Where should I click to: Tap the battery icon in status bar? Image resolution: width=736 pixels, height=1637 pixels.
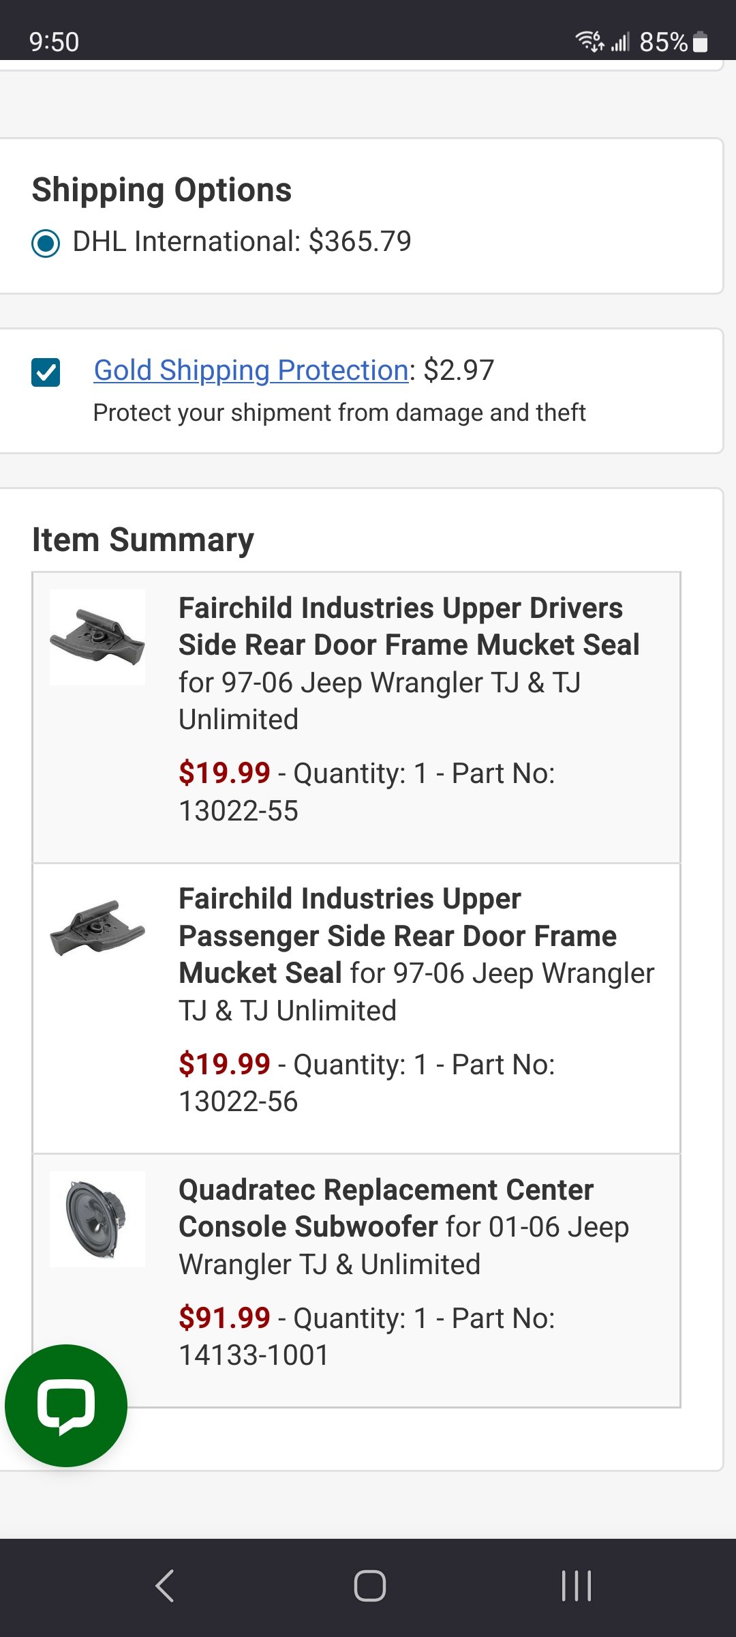700,42
